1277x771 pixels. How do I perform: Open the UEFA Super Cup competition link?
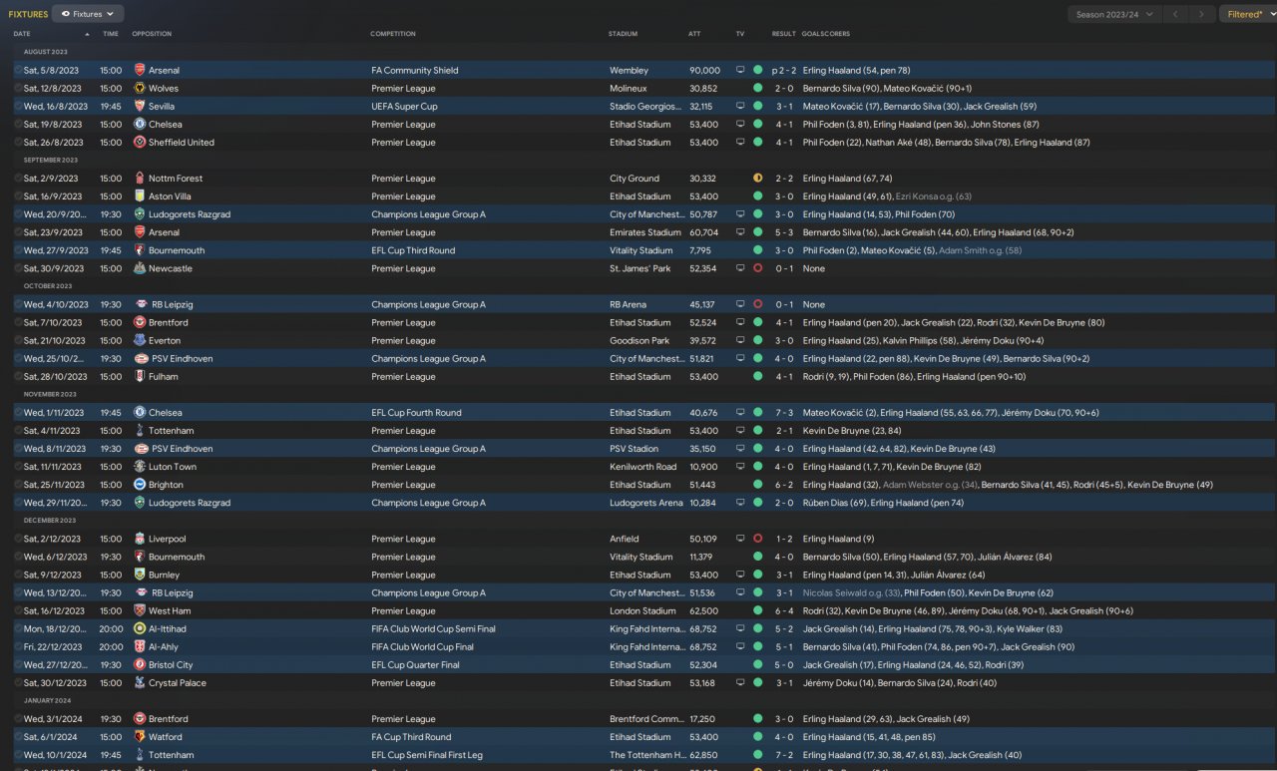click(404, 107)
